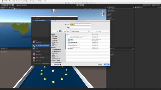
Task: Click the scene orientation gizmo
Action: pyautogui.click(x=103, y=13)
